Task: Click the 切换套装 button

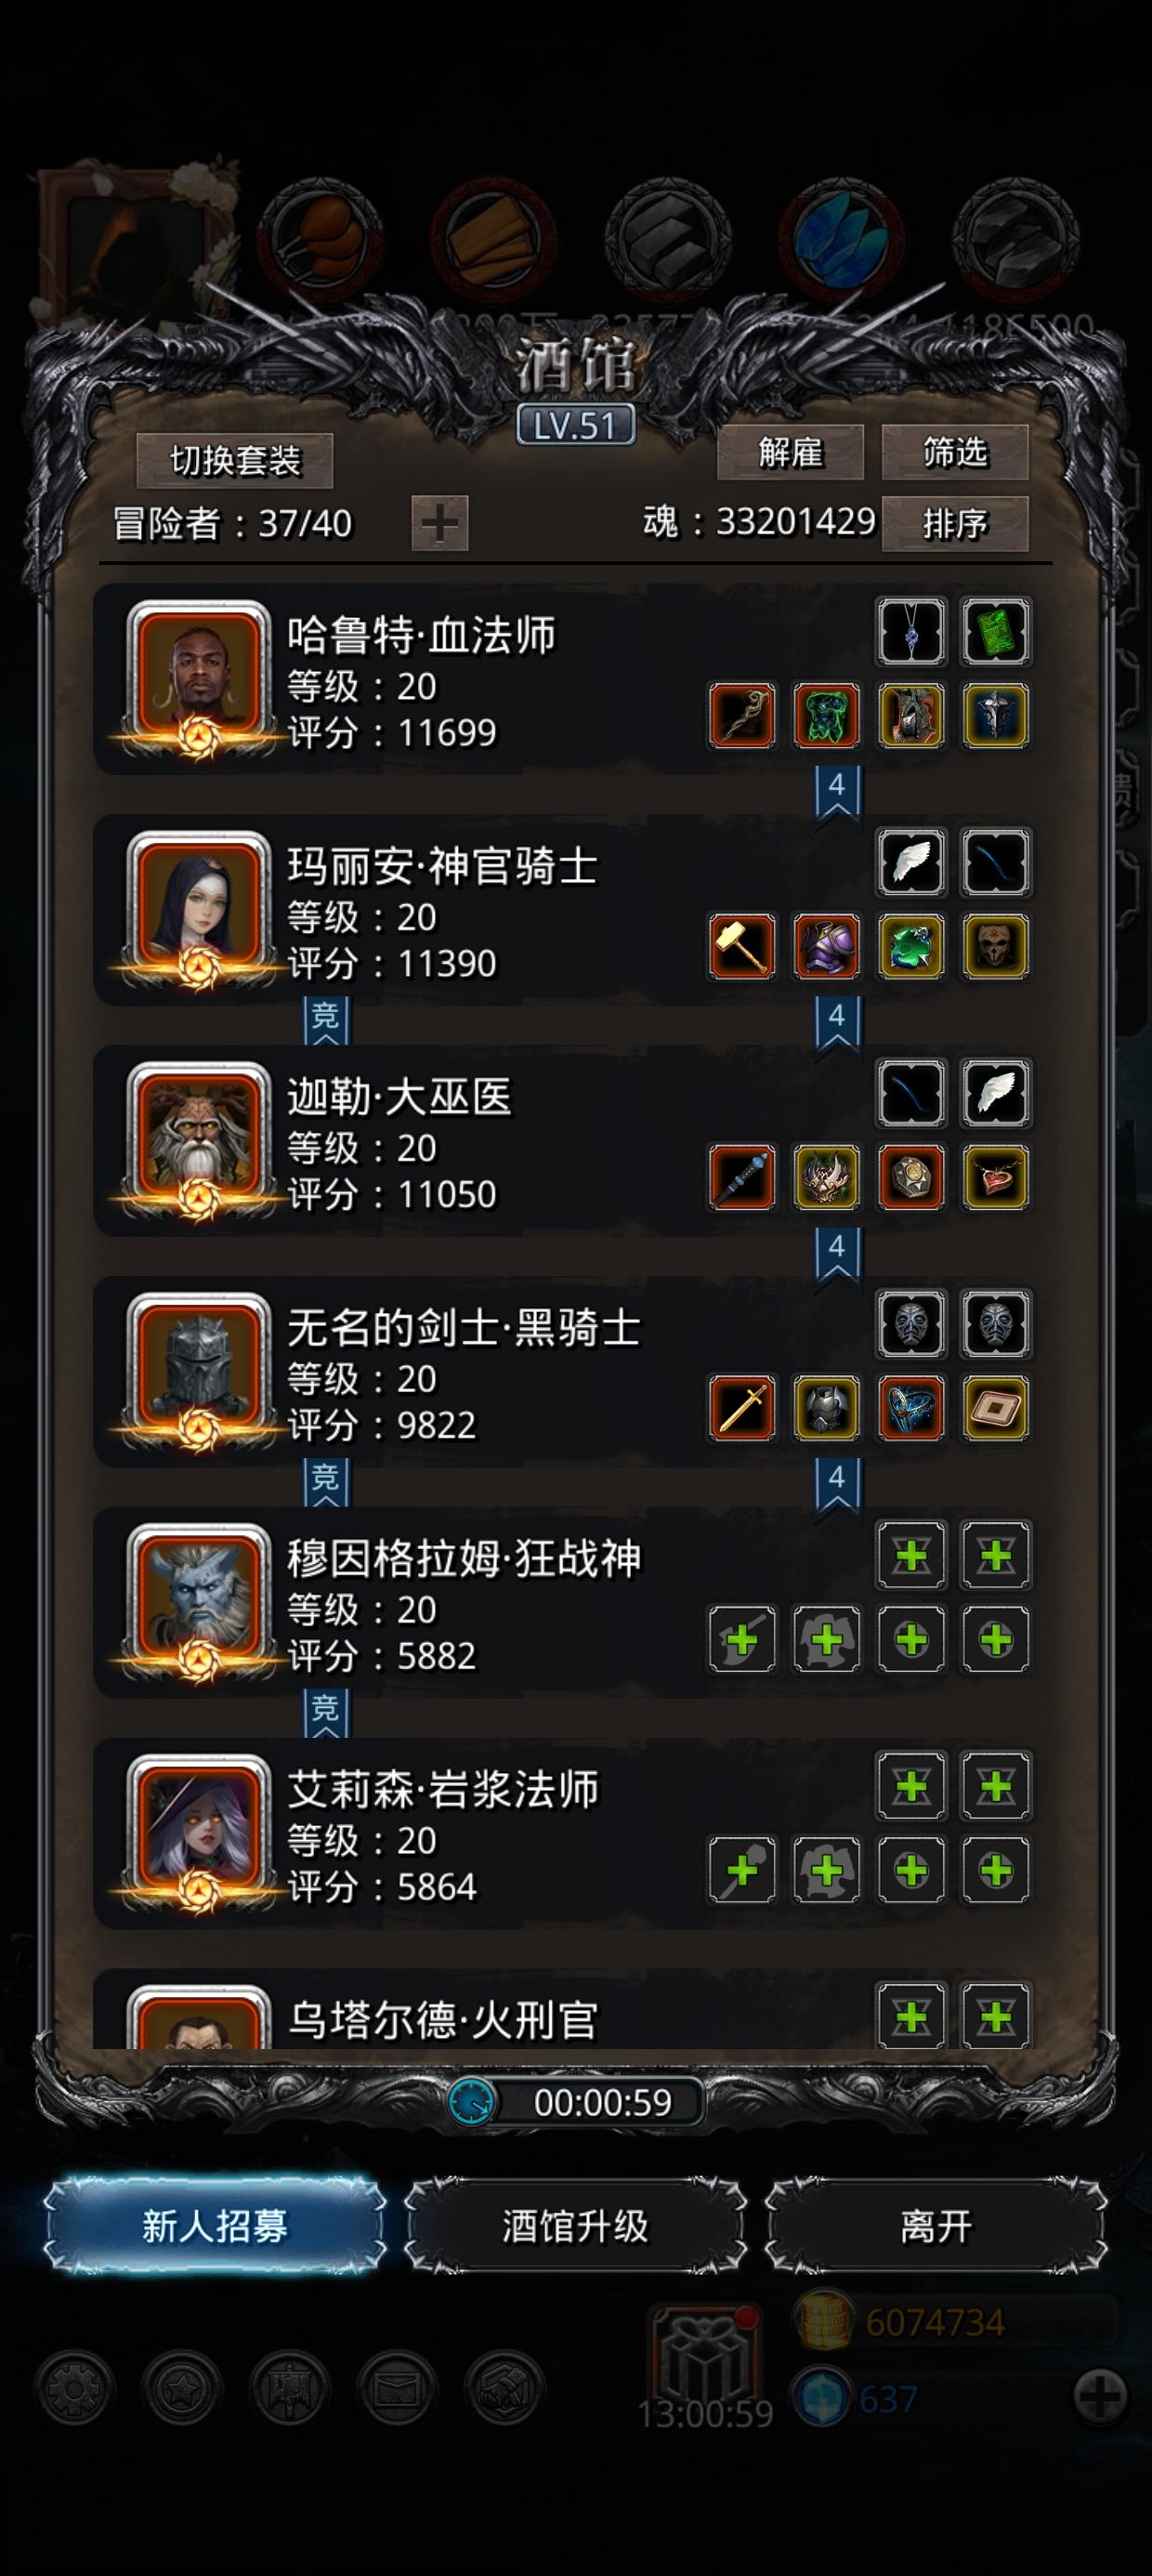Action: (x=235, y=460)
